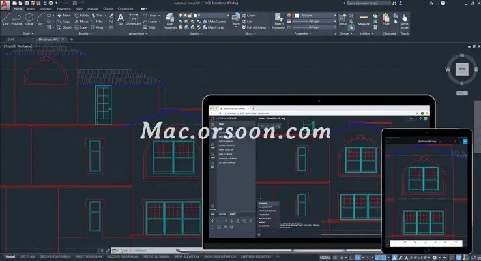
Task: Select the Text annotation tool
Action: (121, 20)
